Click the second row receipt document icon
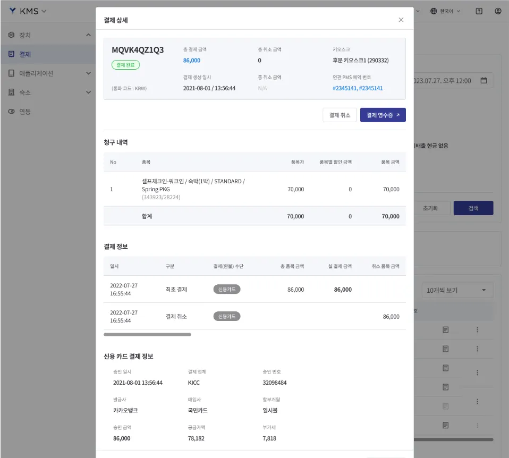This screenshot has height=458, width=509. (x=445, y=349)
